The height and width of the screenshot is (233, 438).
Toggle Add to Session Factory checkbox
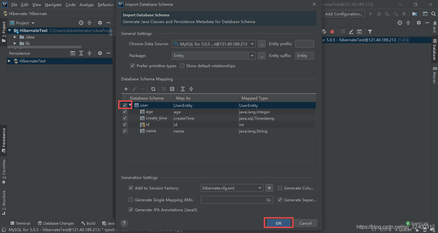[131, 188]
